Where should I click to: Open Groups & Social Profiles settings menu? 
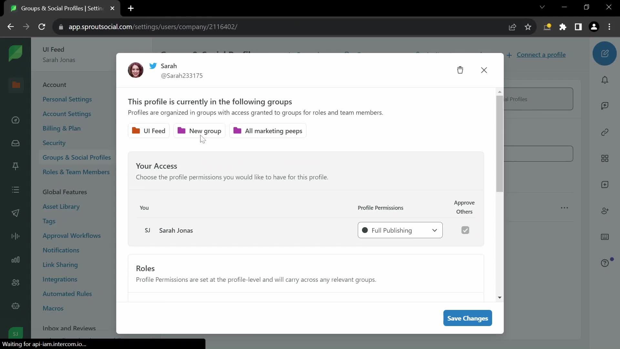(x=77, y=157)
